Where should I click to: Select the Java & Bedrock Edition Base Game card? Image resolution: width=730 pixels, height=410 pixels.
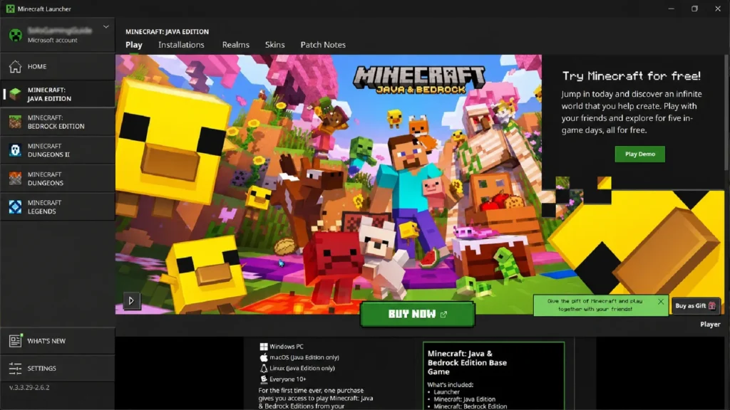tap(493, 376)
